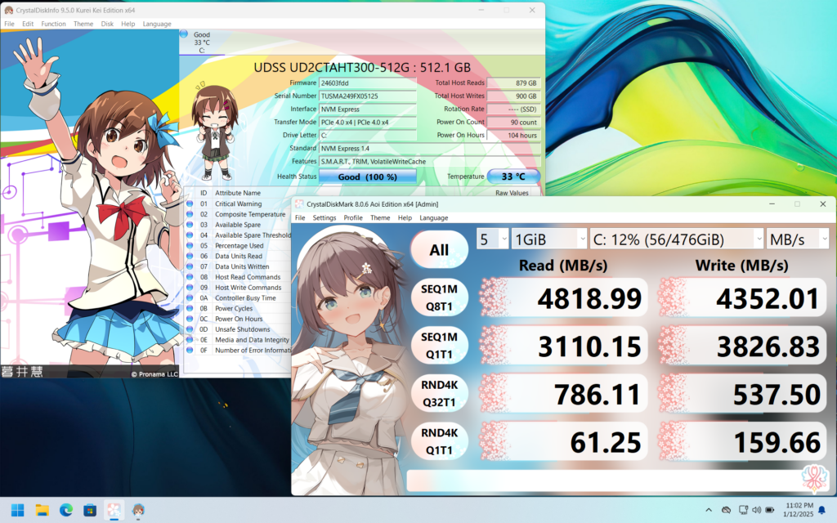Click status orb for Data Units Read
Screen dimensions: 837x523
(x=190, y=256)
